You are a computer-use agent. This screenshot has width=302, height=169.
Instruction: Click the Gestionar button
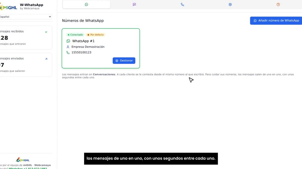124,61
